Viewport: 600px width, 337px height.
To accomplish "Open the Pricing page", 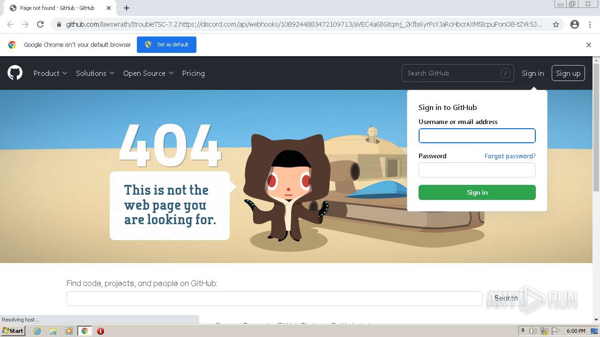I will pyautogui.click(x=193, y=73).
